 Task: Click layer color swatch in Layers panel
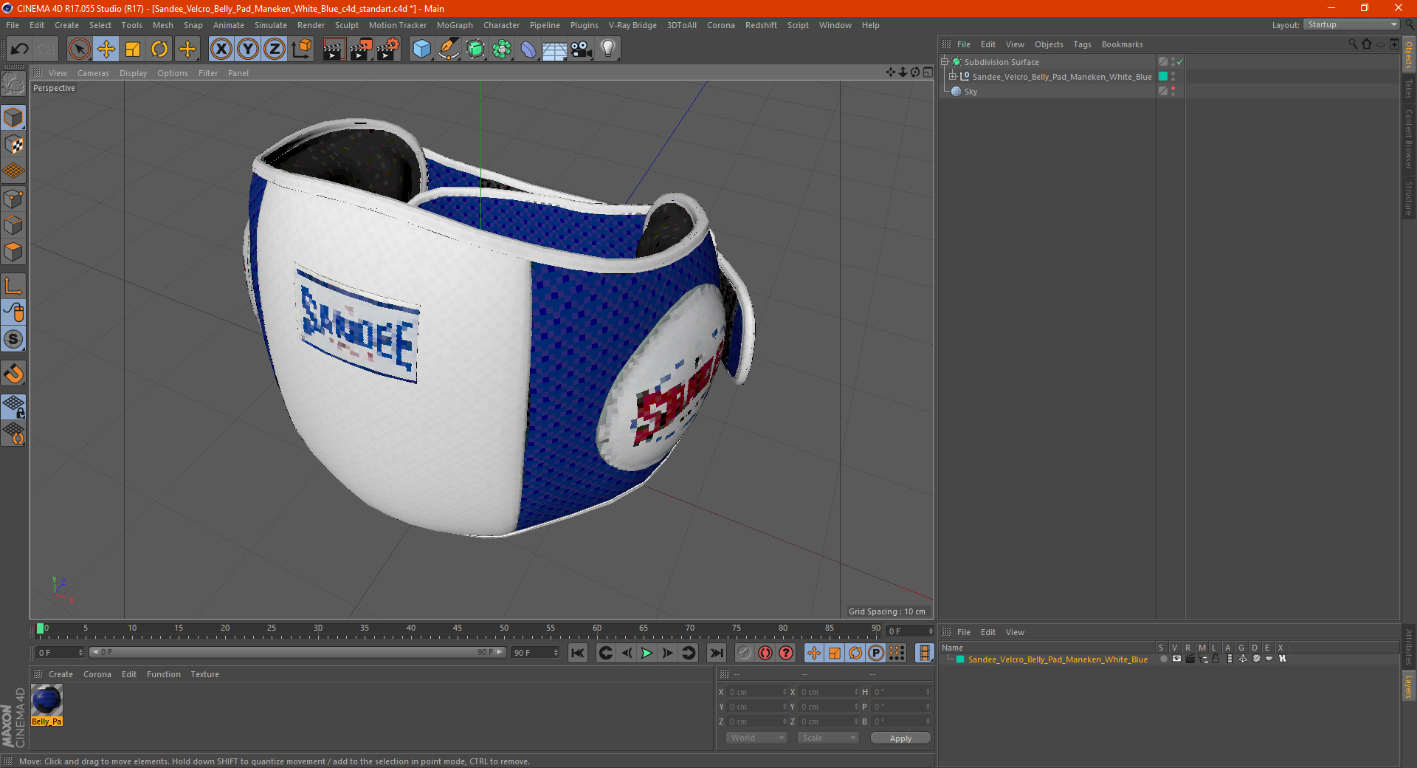tap(960, 659)
